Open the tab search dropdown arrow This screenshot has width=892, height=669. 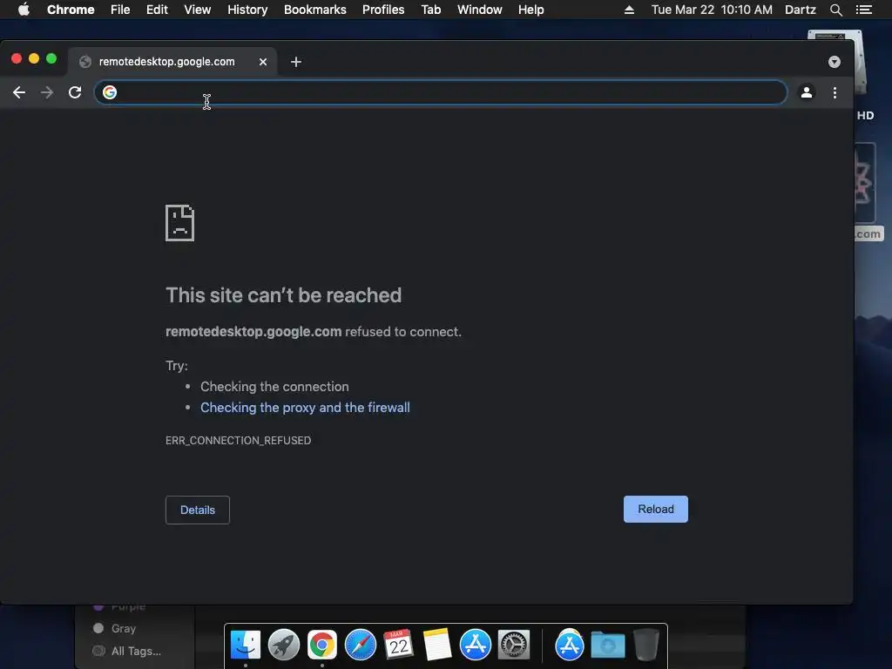[x=834, y=62]
